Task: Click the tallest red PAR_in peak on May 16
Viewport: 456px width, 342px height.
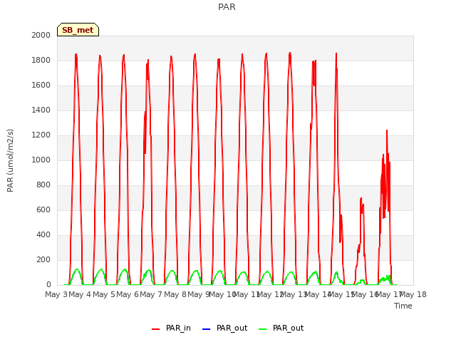Action: (x=387, y=131)
